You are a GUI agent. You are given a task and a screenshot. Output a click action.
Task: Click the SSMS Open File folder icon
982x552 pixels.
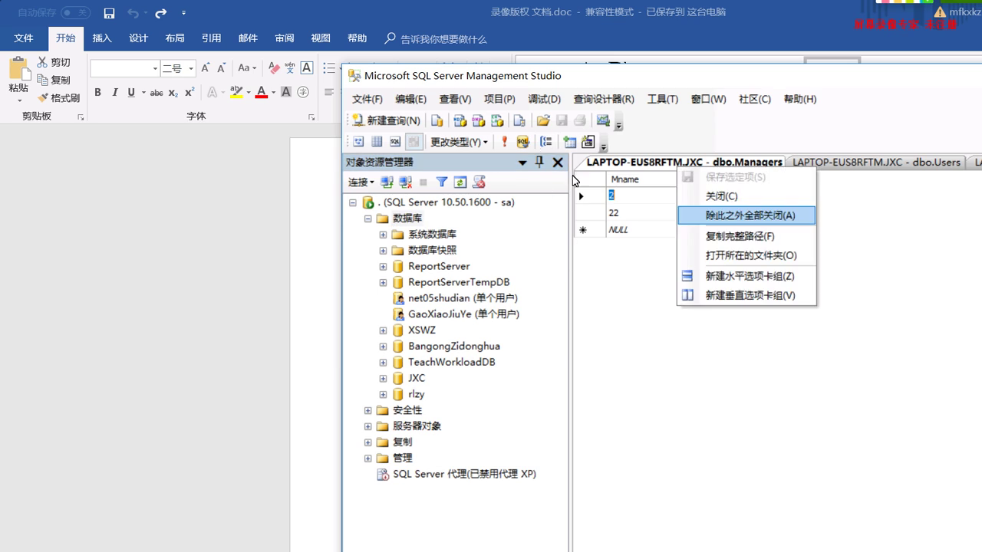point(542,120)
